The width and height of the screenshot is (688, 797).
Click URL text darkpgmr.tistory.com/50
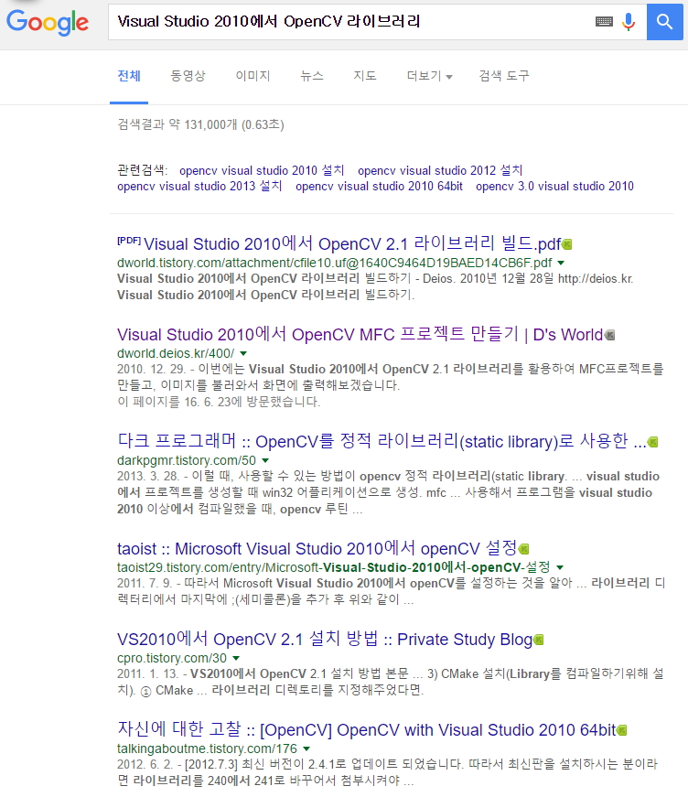(187, 460)
